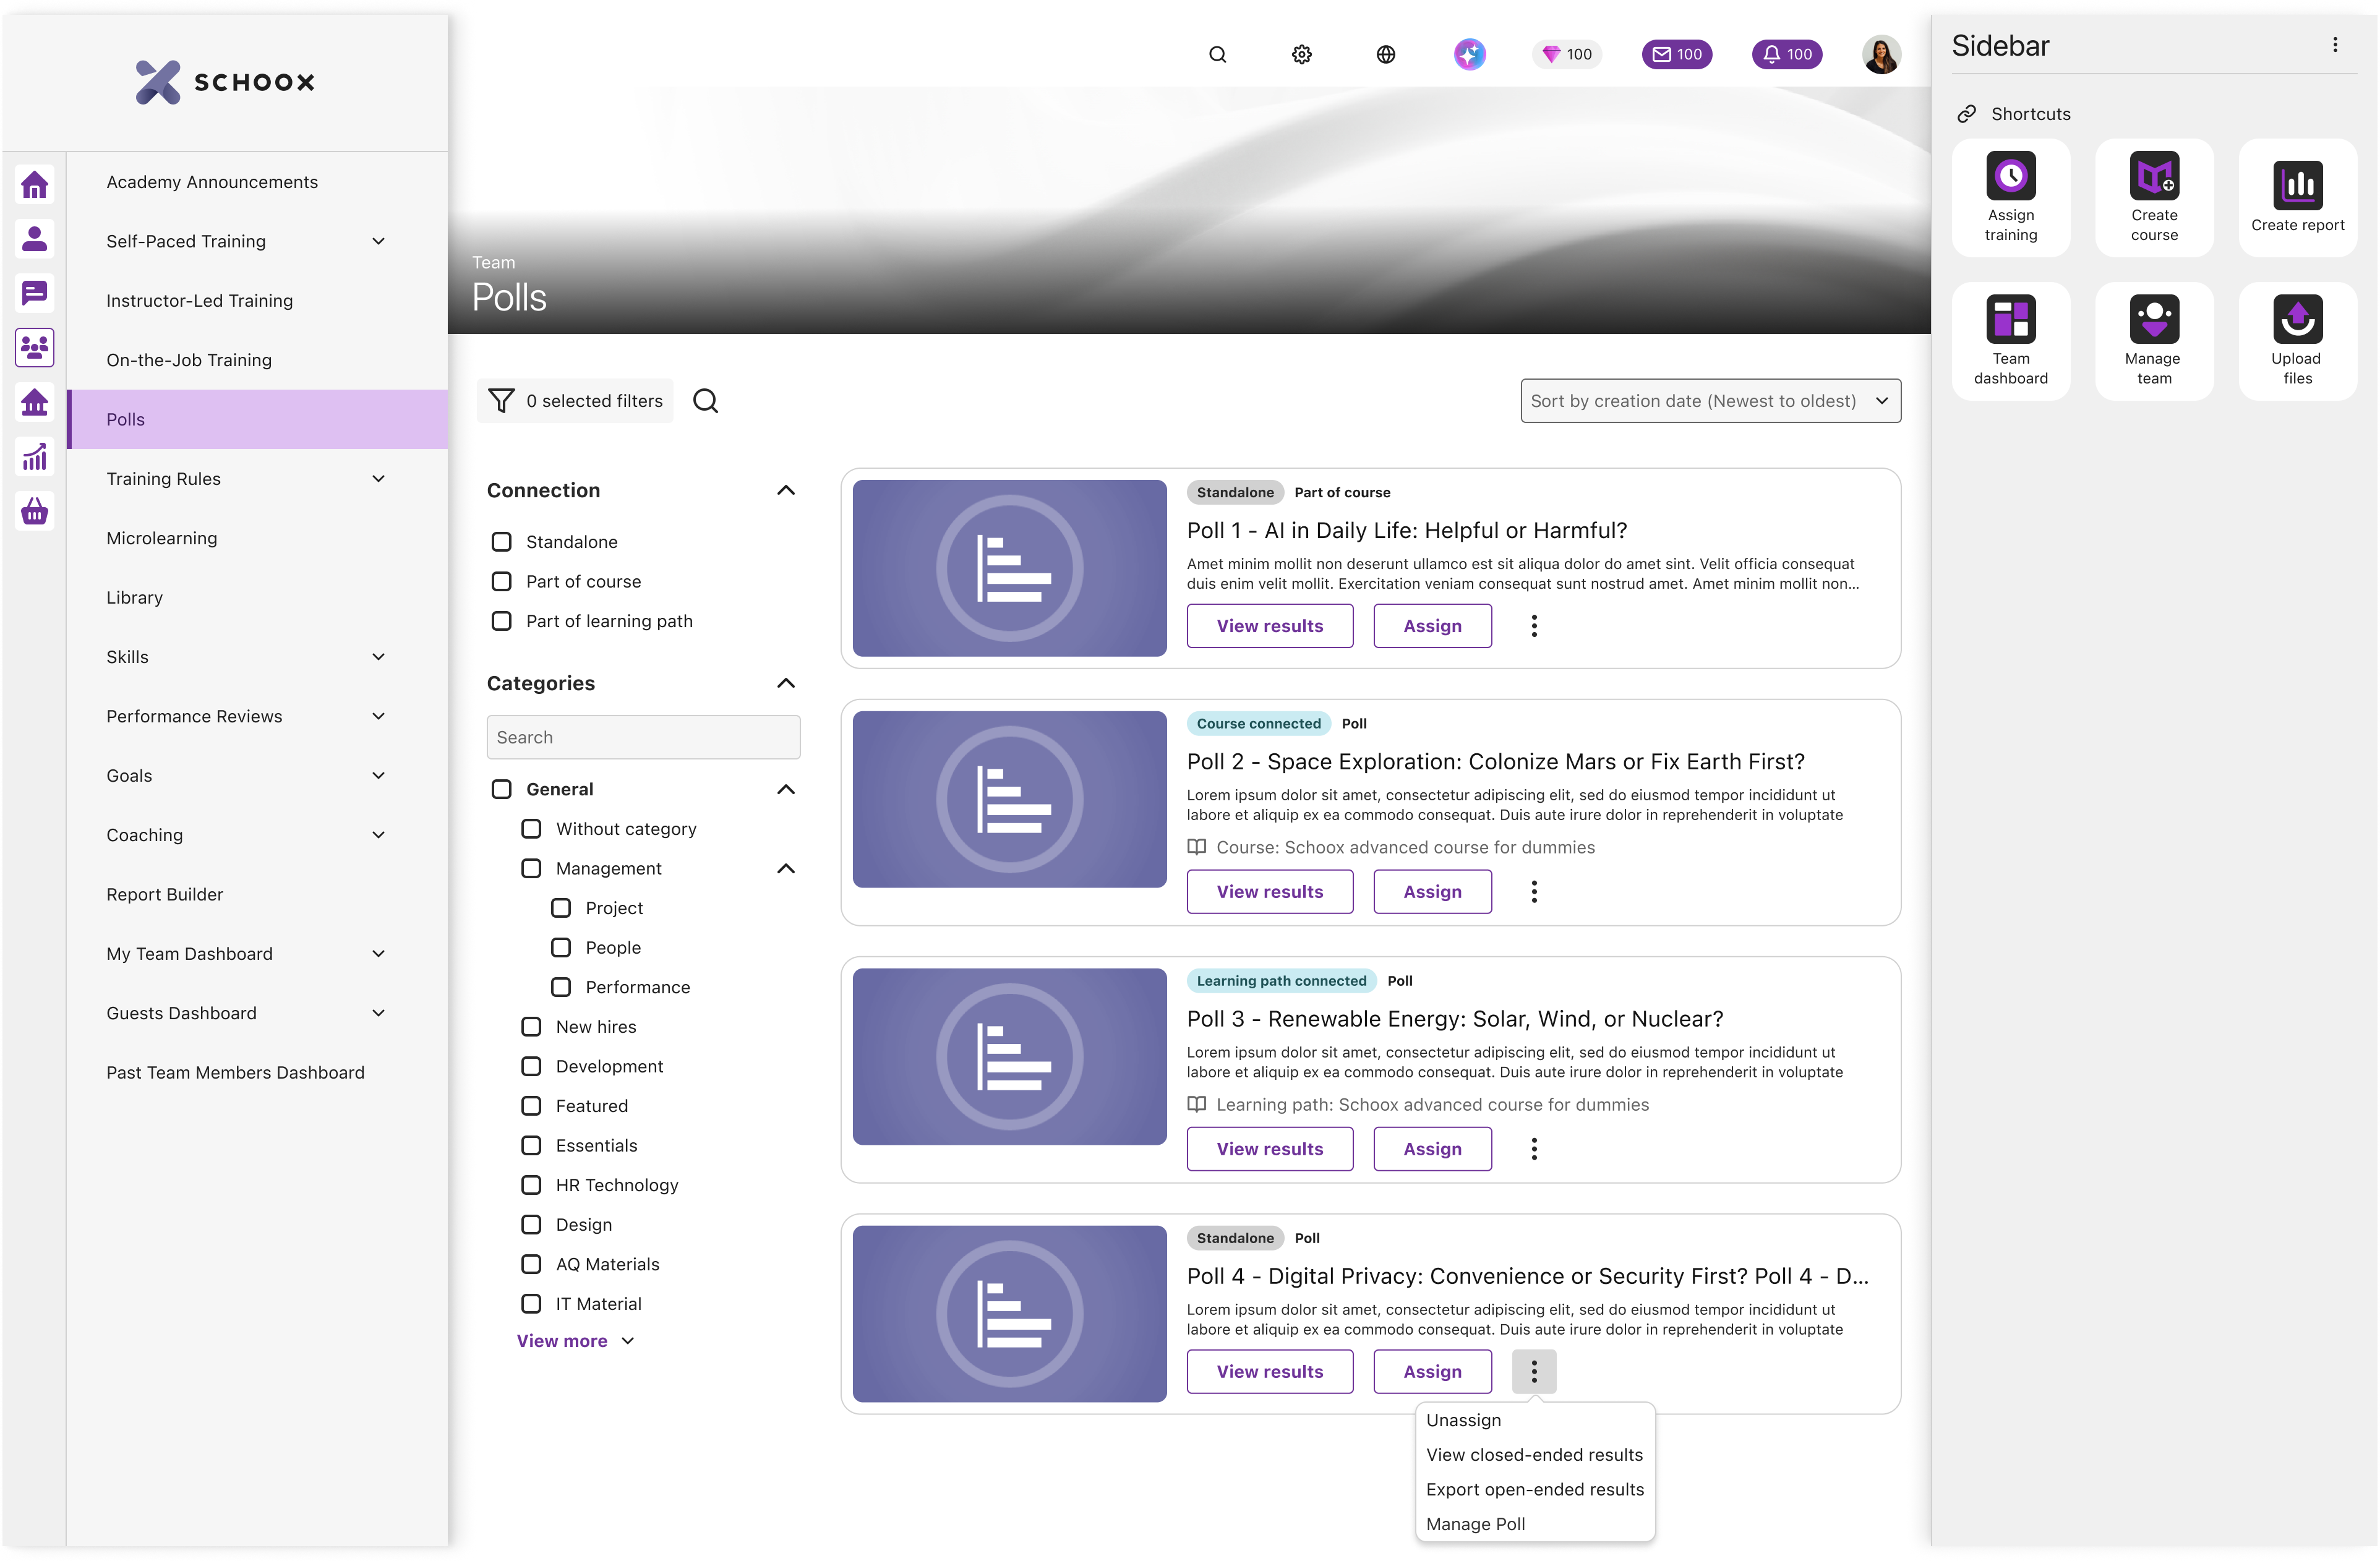This screenshot has height=1561, width=2380.
Task: Click Assign for Poll 2
Action: click(x=1432, y=892)
